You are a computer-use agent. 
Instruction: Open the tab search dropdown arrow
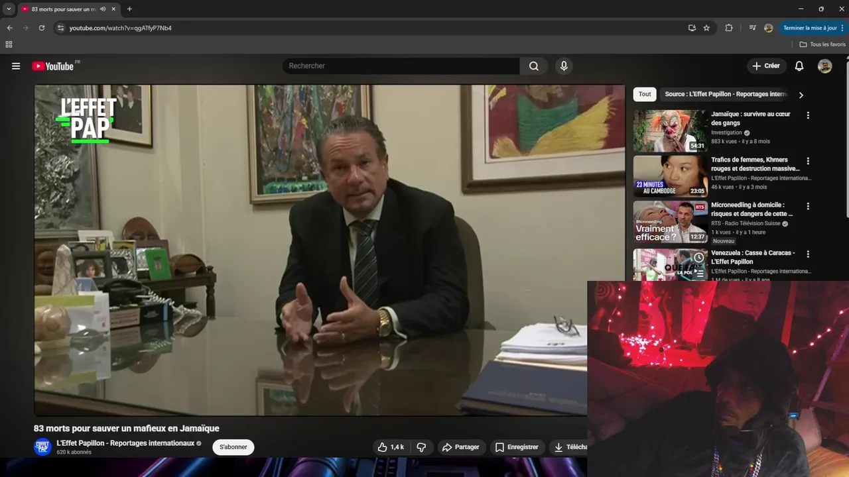coord(9,9)
